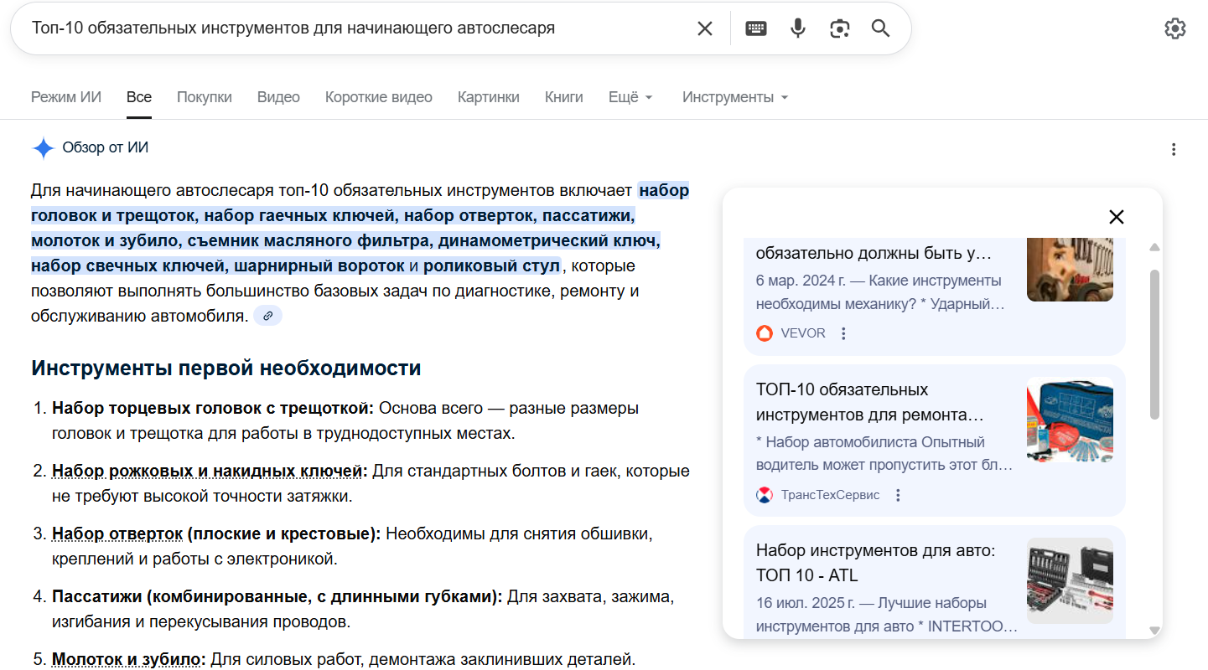This screenshot has height=670, width=1208.
Task: Start voice search with the microphone icon
Action: [798, 28]
